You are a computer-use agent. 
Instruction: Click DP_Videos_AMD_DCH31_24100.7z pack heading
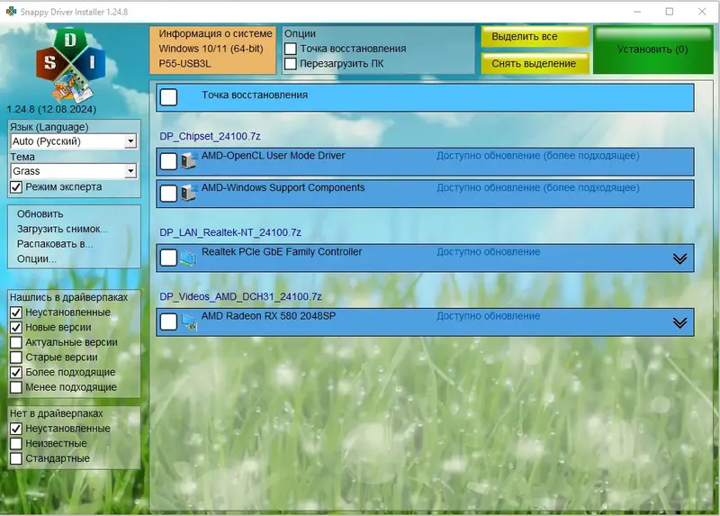pos(240,296)
